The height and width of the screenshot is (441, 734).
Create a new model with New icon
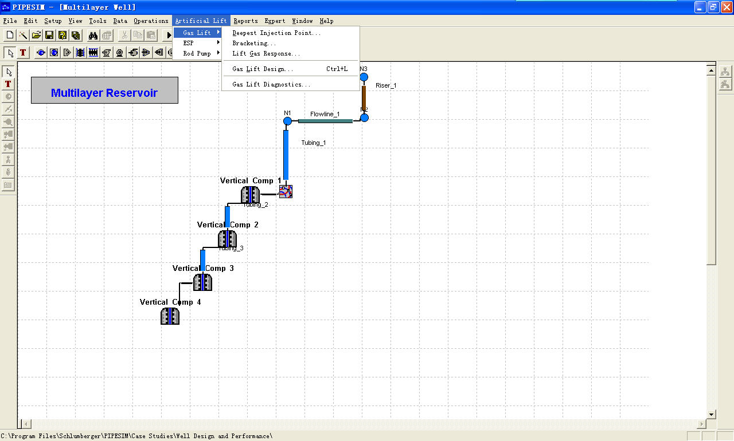click(x=10, y=35)
